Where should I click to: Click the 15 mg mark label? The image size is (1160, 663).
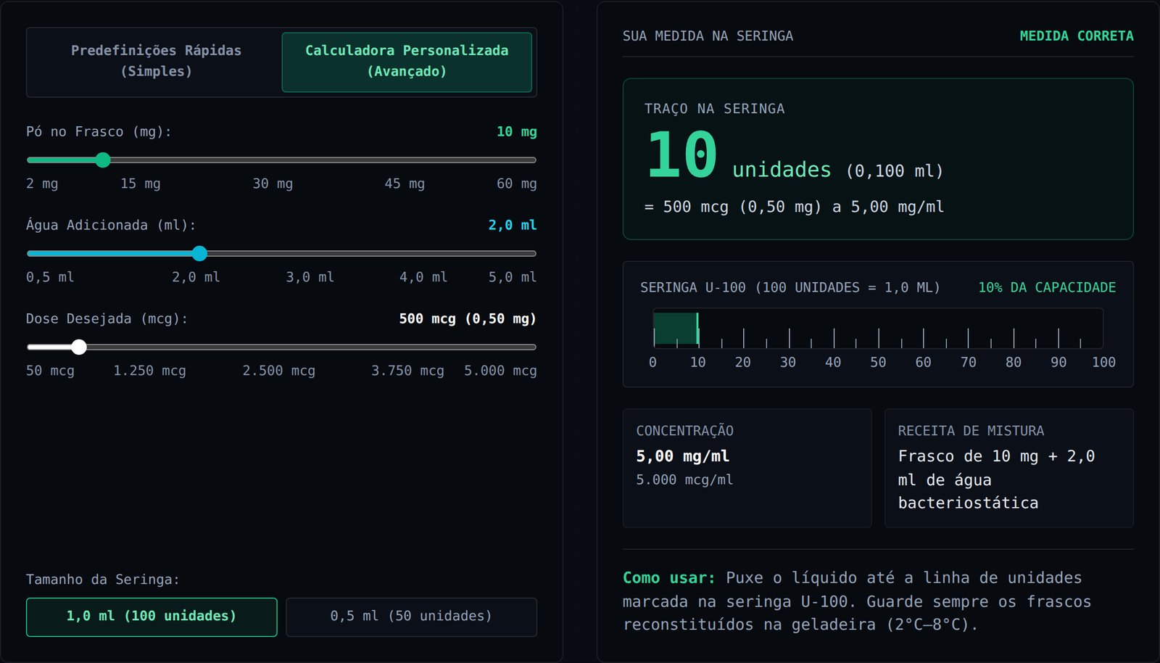(x=141, y=184)
